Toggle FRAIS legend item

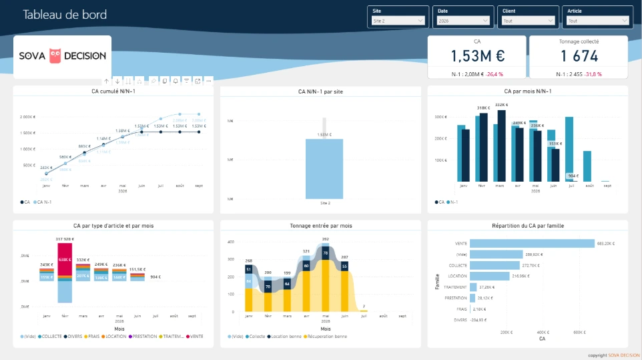pos(91,337)
